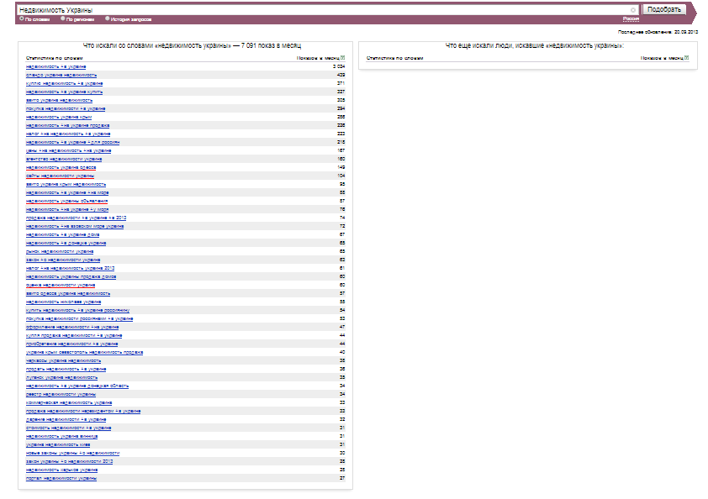Image resolution: width=708 pixels, height=499 pixels.
Task: Open link 'дарение недвижимости +в украине'
Action: point(66,420)
